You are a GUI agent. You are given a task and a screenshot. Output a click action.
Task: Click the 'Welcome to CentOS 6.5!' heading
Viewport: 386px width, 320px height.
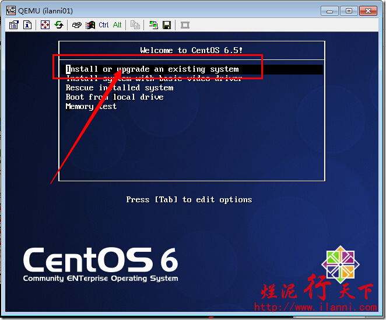[191, 50]
